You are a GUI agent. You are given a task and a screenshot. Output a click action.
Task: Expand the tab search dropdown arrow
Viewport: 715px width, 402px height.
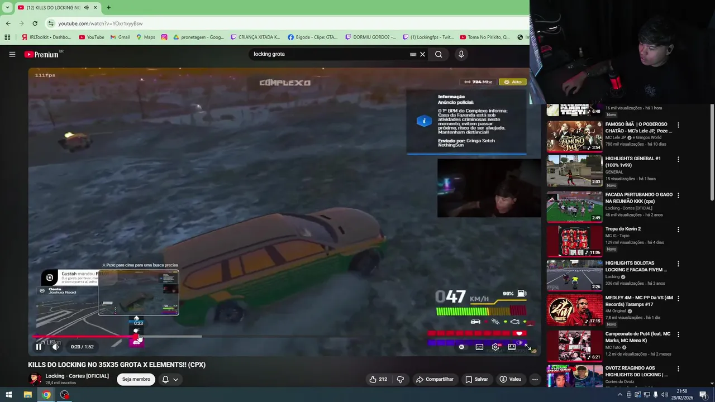click(x=7, y=7)
